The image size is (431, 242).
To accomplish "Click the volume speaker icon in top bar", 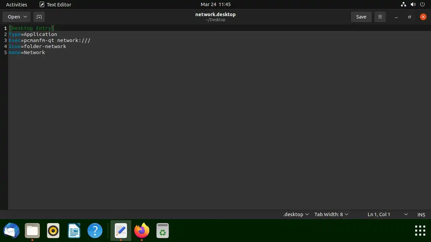I will (413, 4).
